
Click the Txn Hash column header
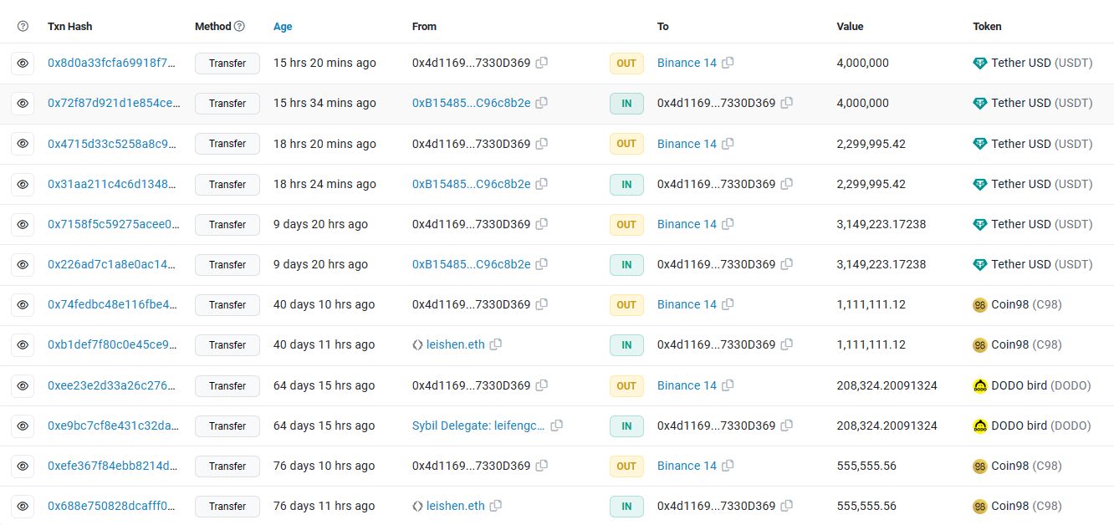[x=70, y=27]
